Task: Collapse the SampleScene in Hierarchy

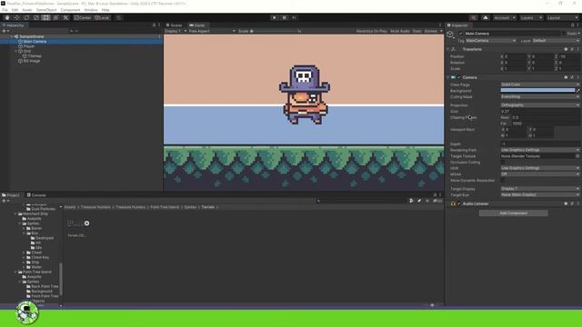Action: click(x=12, y=36)
